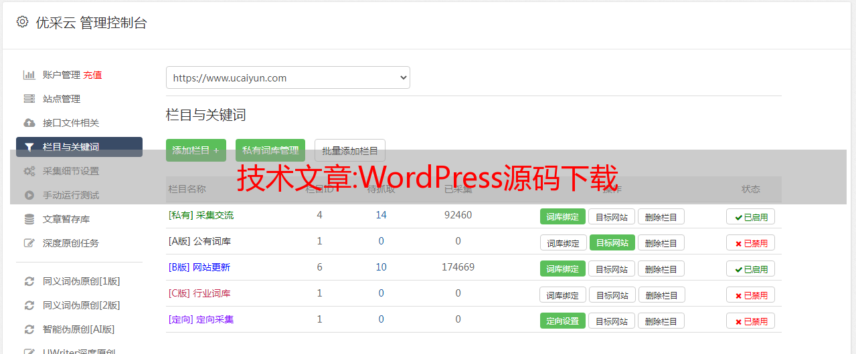Click 删除栏目 for 定向采集 row
Screen dimensions: 856x354
(661, 321)
